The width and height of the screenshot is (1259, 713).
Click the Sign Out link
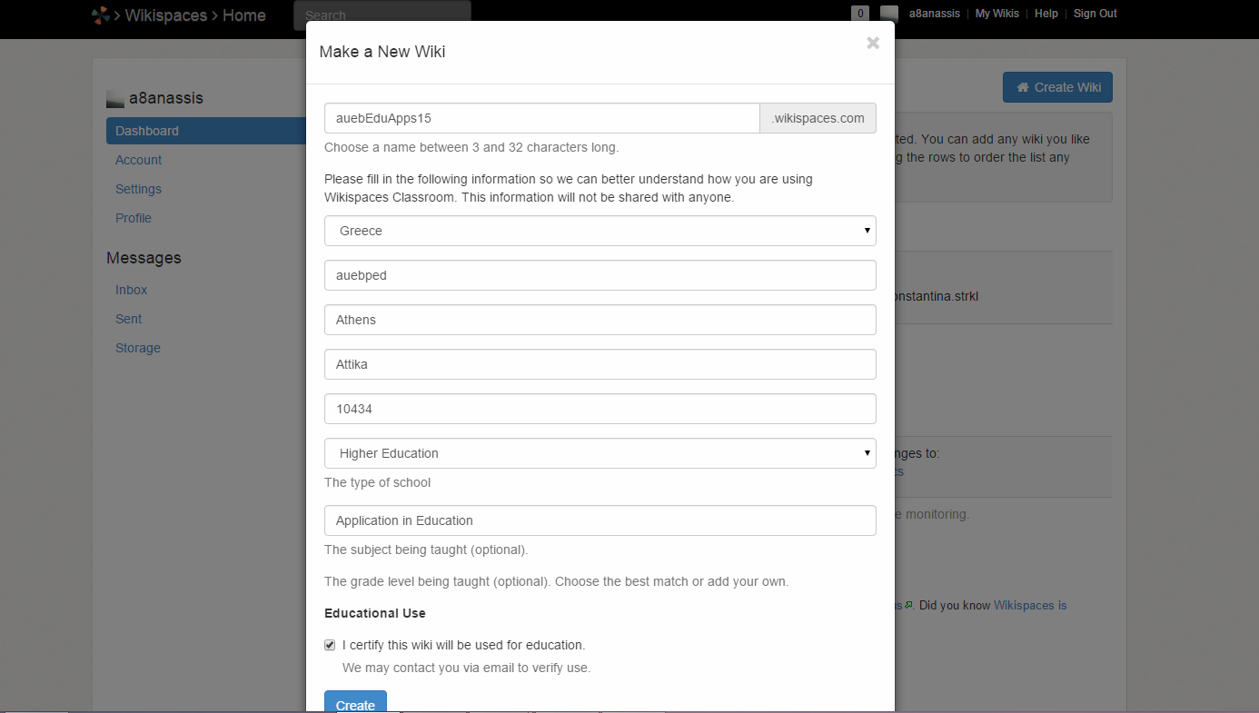[1095, 14]
